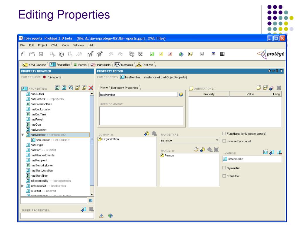Click the New Project toolbar icon

tap(23, 54)
